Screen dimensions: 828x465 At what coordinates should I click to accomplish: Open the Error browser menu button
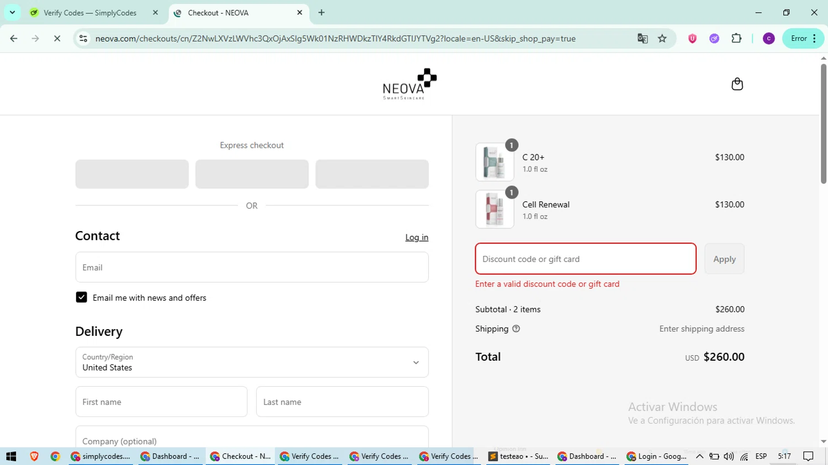click(x=803, y=39)
